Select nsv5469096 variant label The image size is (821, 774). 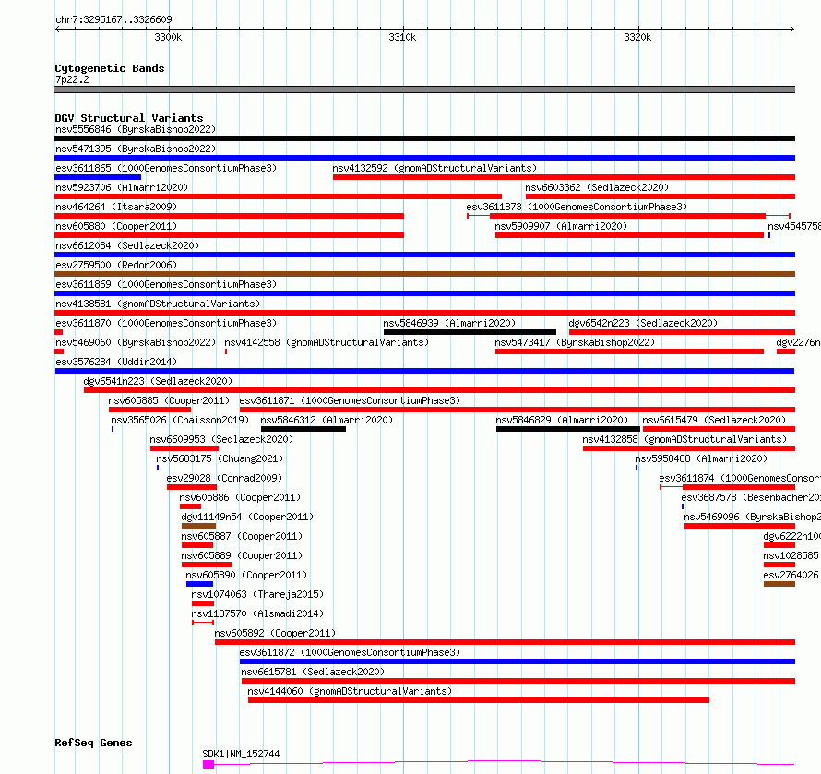[x=752, y=517]
